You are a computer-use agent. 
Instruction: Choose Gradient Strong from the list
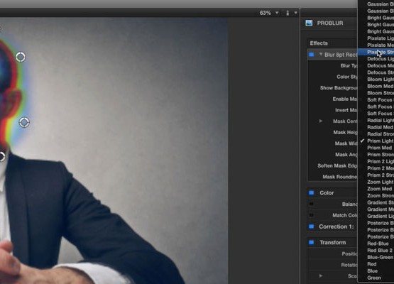click(x=381, y=202)
